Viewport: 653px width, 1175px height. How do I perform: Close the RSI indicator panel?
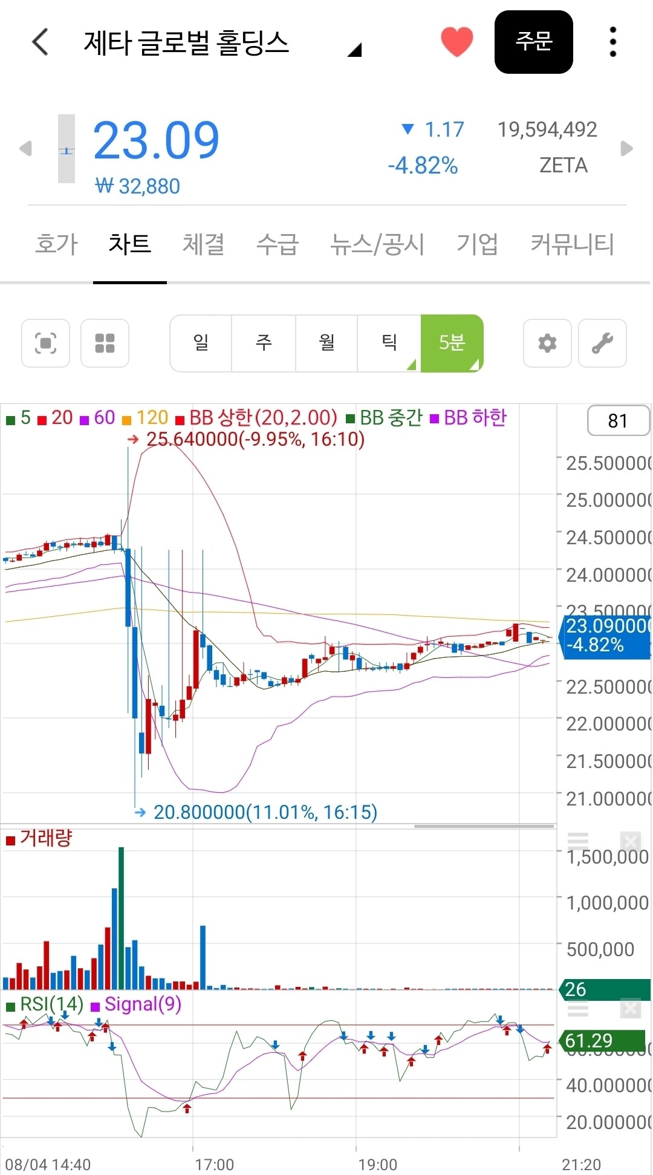tap(631, 1009)
